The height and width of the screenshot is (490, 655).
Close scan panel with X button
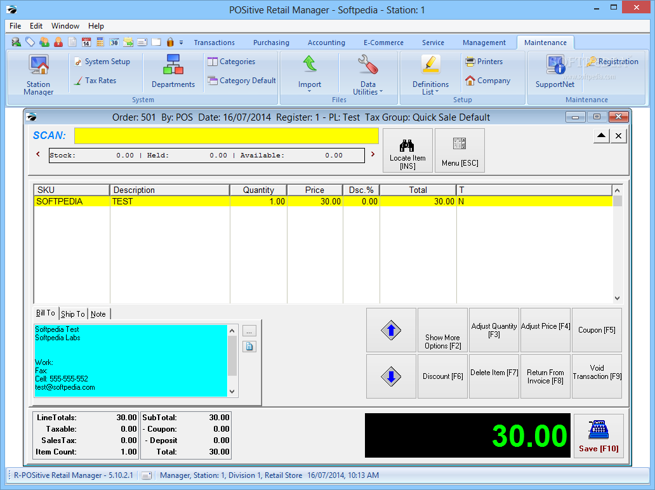click(x=619, y=136)
